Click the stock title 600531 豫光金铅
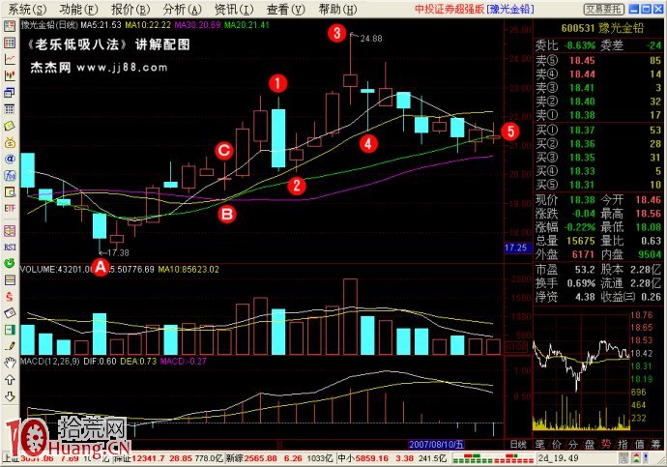 [602, 28]
